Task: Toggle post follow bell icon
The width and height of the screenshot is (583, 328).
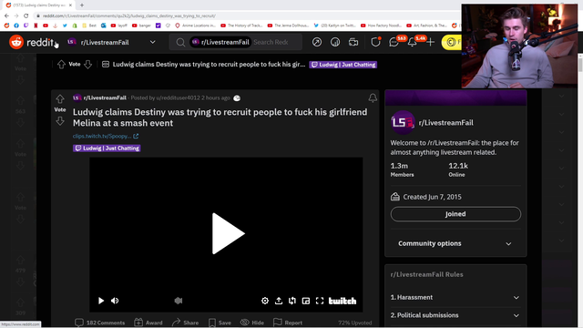Action: [x=373, y=97]
